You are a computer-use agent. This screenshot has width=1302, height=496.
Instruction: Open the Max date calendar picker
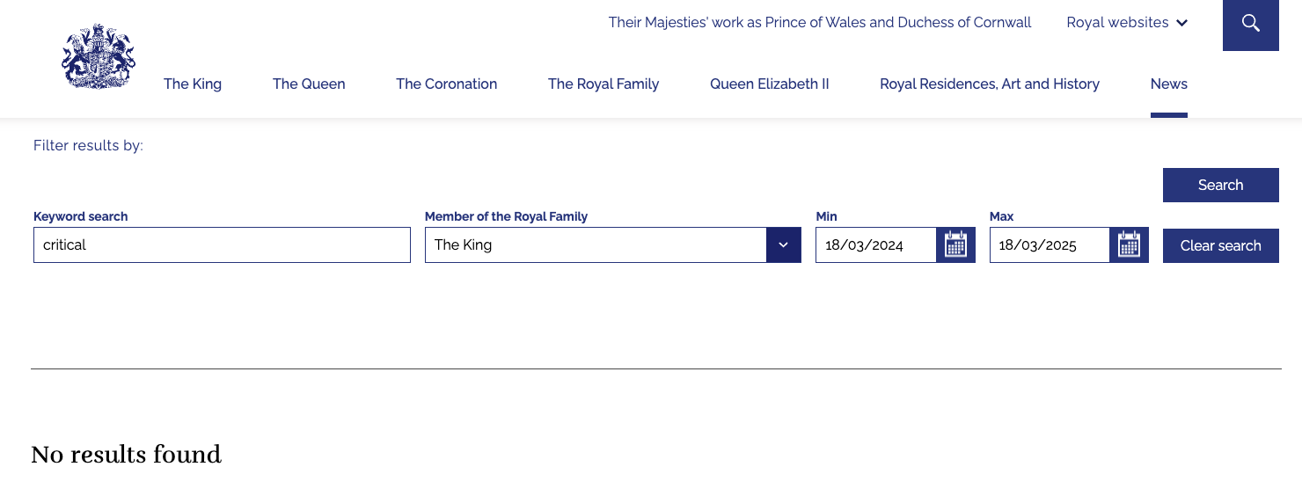[1129, 245]
